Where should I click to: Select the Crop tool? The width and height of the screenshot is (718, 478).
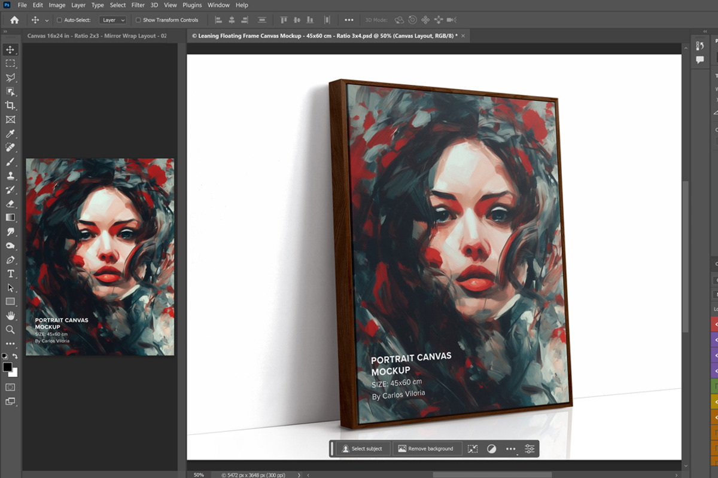(x=10, y=106)
